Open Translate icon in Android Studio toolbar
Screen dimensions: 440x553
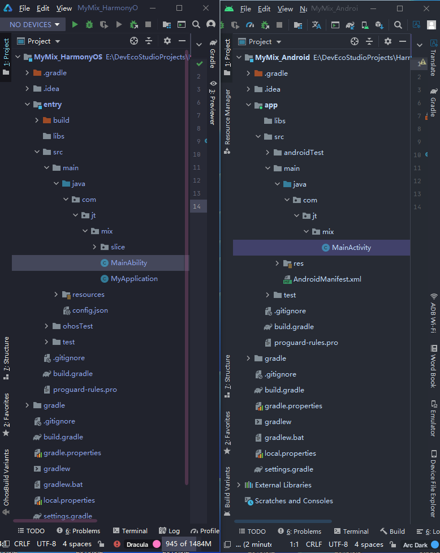317,25
